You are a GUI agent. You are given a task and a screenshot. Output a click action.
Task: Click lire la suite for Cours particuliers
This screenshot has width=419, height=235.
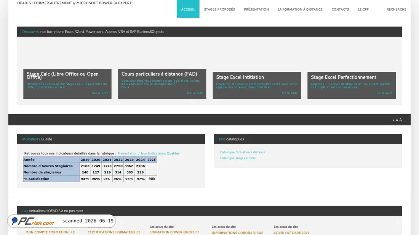pyautogui.click(x=195, y=93)
